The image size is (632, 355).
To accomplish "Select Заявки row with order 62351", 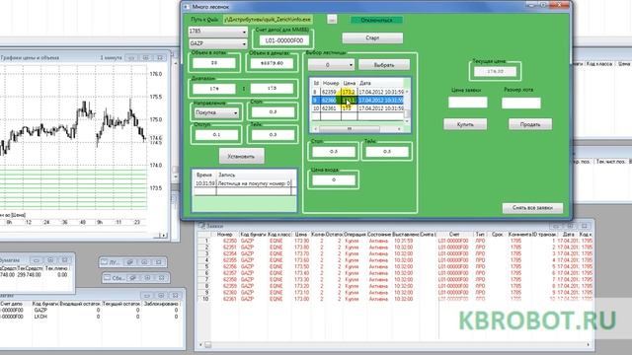I will [395, 248].
